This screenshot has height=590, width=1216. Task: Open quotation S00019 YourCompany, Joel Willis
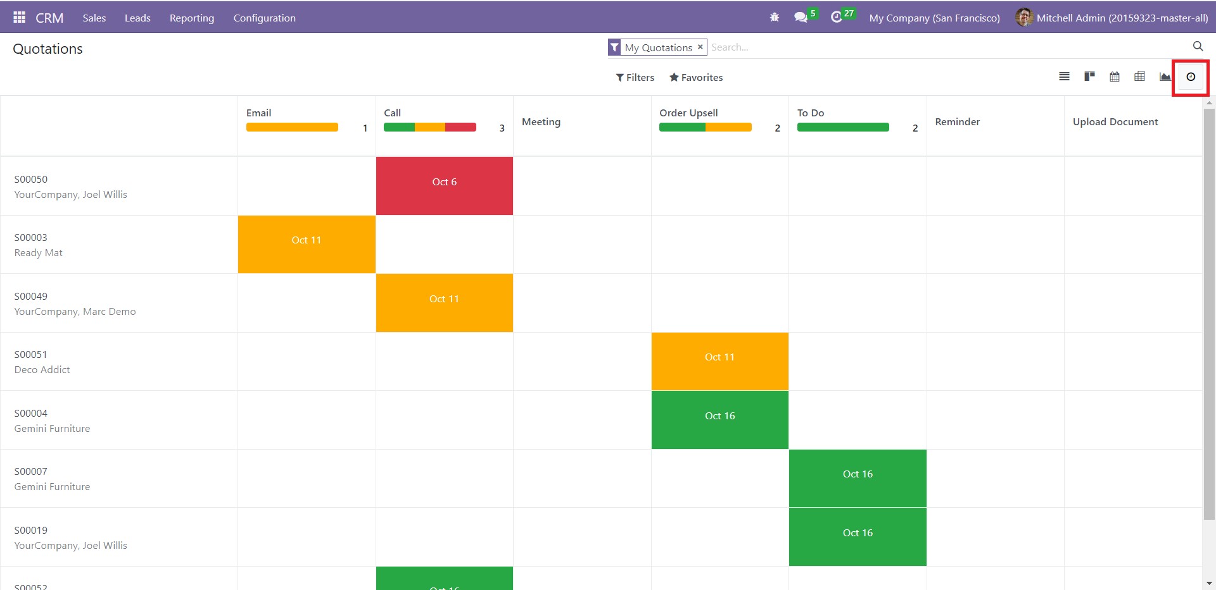(119, 537)
